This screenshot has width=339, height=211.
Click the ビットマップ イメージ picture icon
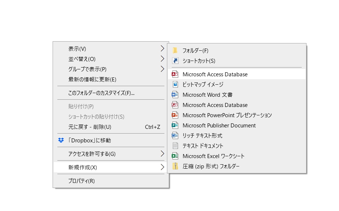point(175,84)
